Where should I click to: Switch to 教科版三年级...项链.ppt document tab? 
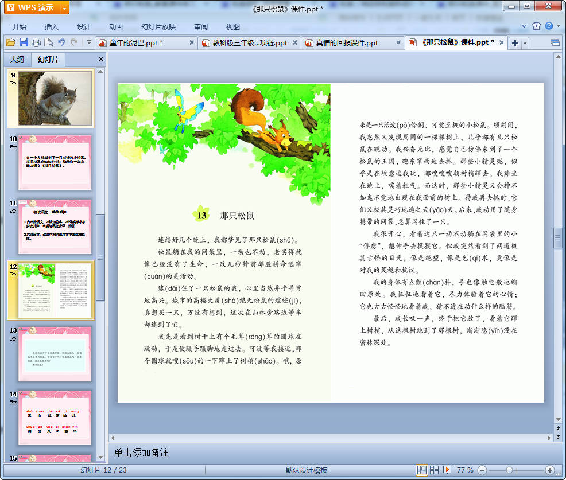coord(250,43)
